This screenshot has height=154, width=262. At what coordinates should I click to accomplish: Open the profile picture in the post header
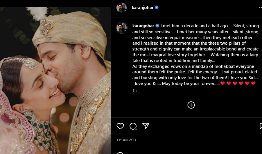tap(121, 8)
